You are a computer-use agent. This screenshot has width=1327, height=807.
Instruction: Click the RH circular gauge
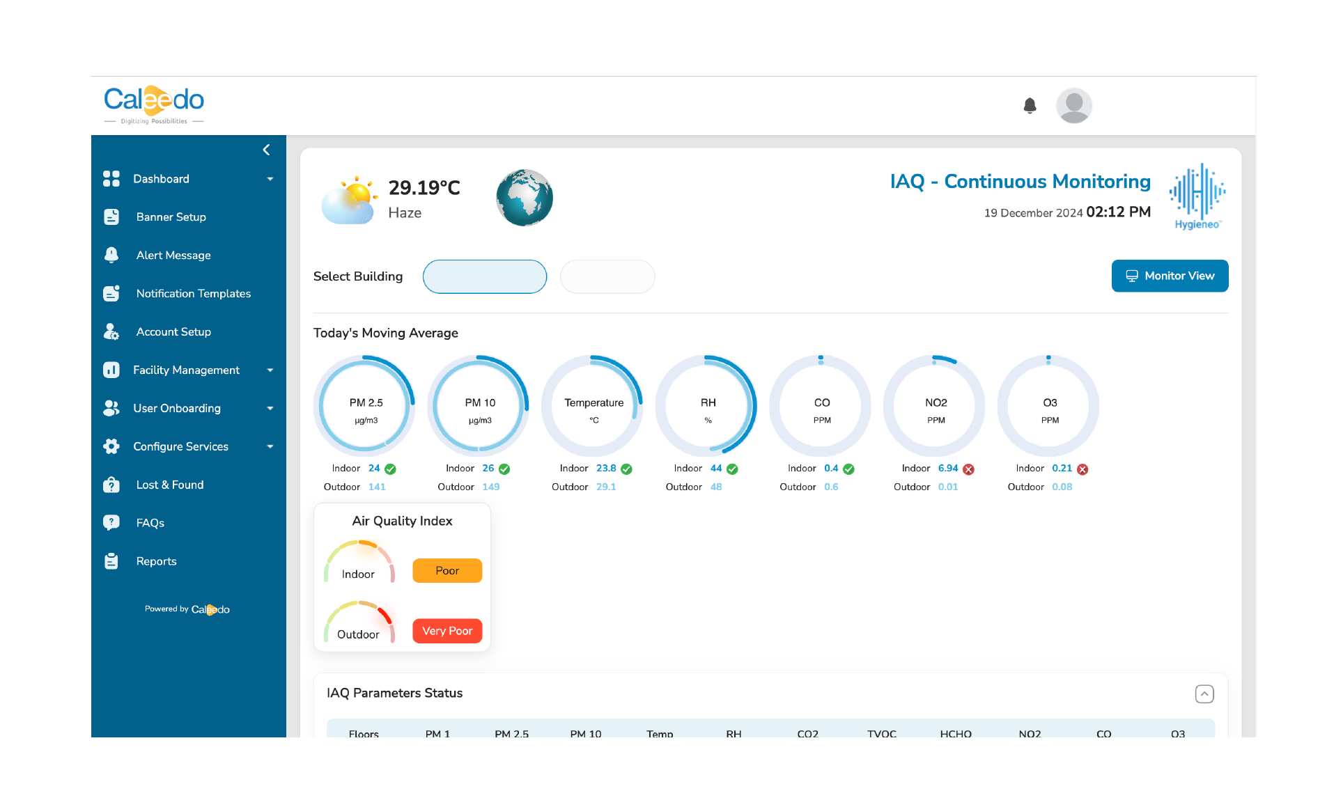point(707,406)
